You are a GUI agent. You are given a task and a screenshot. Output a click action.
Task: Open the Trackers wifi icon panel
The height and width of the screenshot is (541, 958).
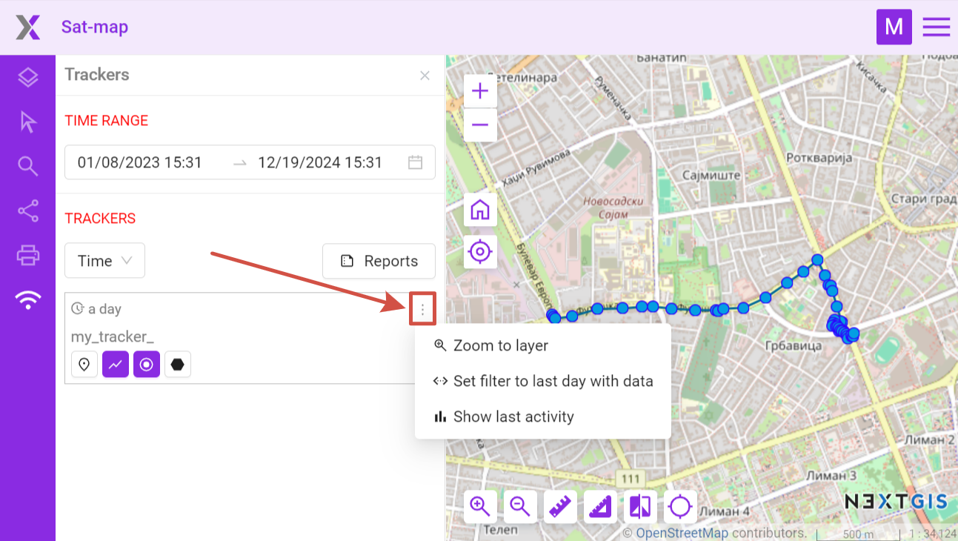click(x=28, y=300)
